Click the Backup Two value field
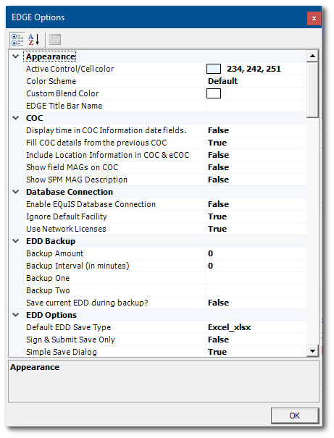Screen dimensions: 334x438 [x=256, y=290]
